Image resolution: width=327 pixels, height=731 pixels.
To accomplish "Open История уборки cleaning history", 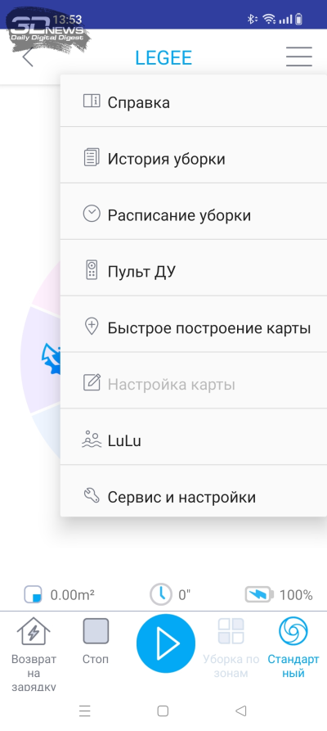I will click(x=193, y=159).
